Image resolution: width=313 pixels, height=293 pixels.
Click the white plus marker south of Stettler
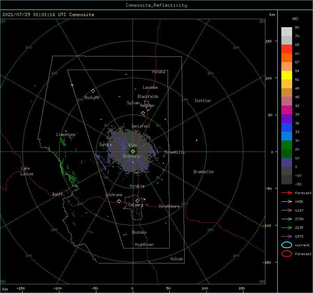(x=196, y=140)
